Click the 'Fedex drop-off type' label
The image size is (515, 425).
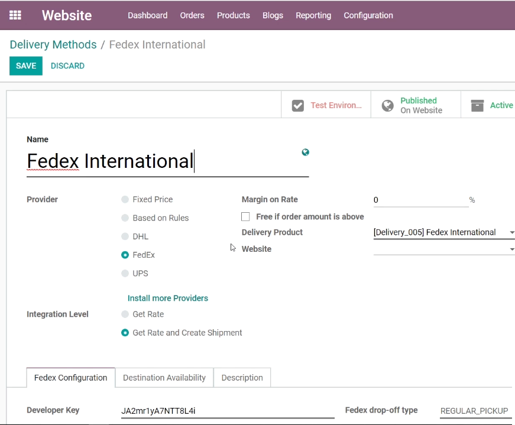click(x=381, y=410)
